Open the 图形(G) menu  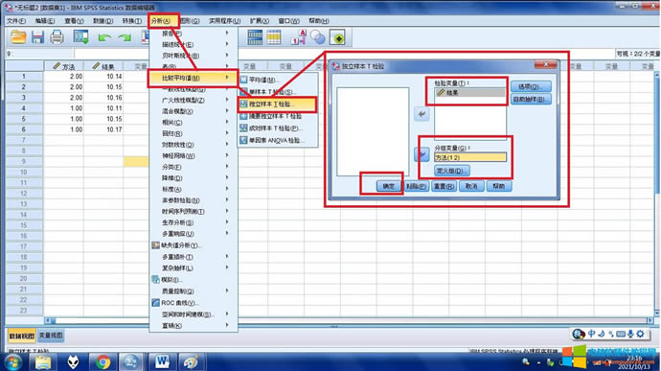[190, 21]
